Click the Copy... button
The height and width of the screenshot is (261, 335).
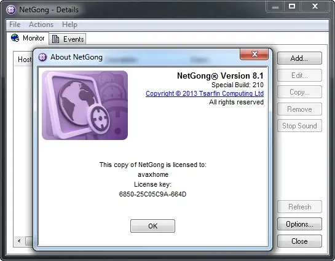tap(299, 92)
